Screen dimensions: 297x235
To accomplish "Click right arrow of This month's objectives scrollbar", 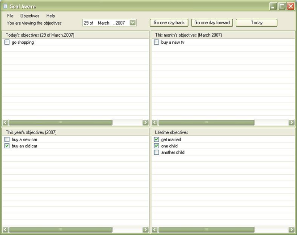I will point(291,122).
